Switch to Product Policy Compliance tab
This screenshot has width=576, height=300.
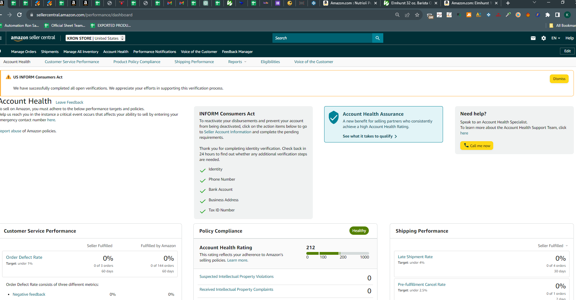[x=137, y=62]
